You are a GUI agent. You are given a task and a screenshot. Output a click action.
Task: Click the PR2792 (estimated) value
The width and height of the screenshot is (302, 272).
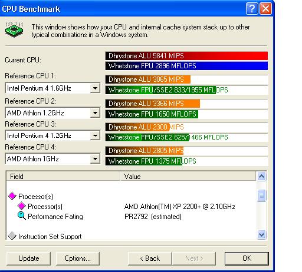[153, 217]
